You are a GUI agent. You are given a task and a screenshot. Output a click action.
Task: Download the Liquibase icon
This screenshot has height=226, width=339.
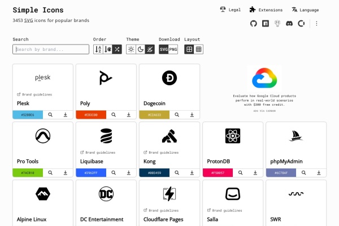pos(129,173)
